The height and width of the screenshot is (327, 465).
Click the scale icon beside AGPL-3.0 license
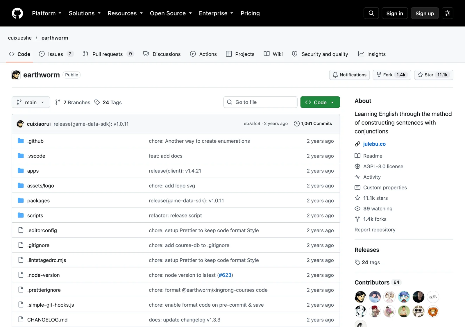pyautogui.click(x=357, y=166)
